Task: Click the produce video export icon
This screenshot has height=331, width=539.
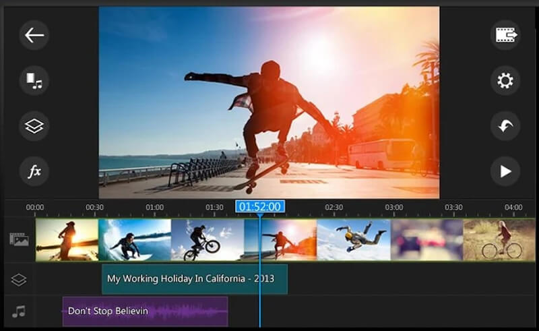Action: (x=505, y=35)
